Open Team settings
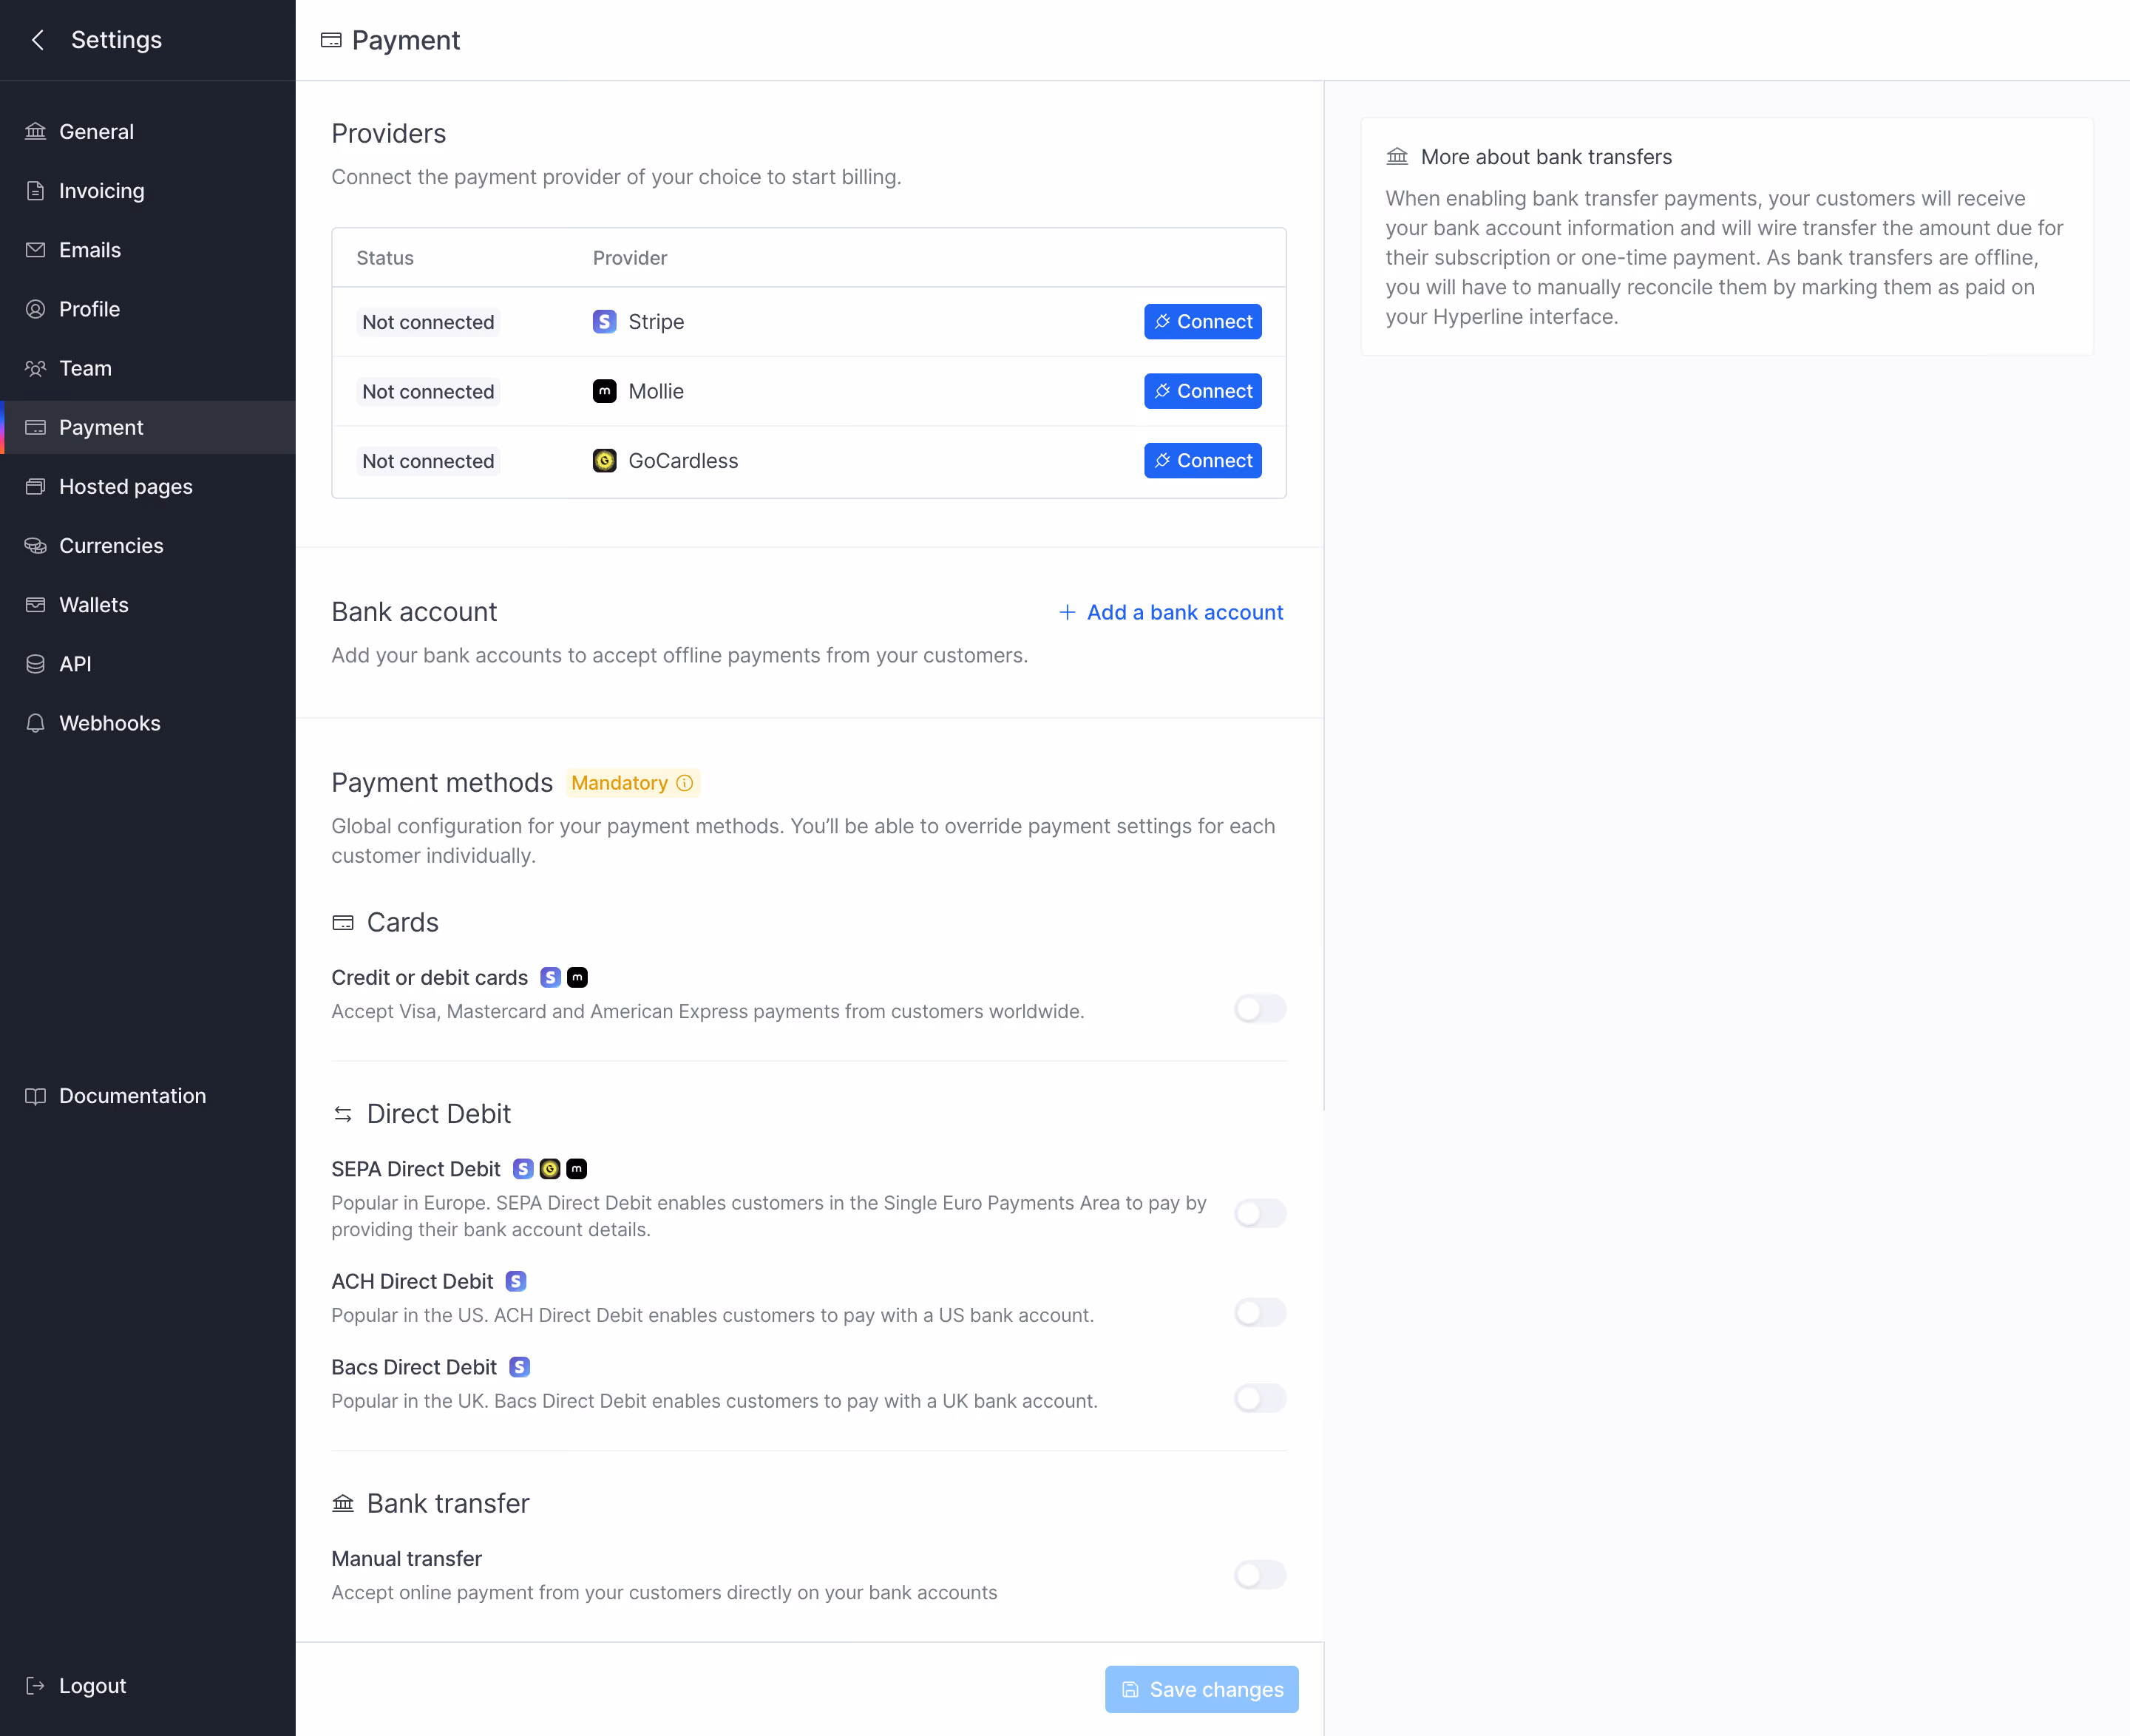Screen dimensions: 2130x1736 tap(148, 368)
